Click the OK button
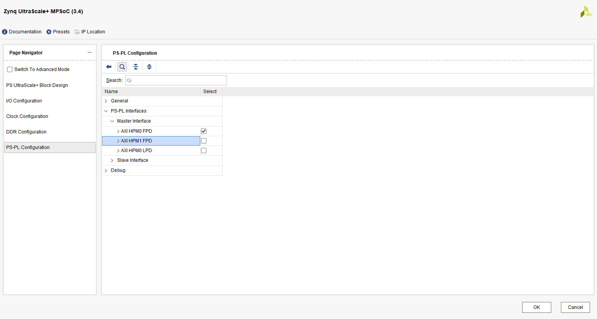Viewport: 597px width, 319px height. click(x=536, y=307)
